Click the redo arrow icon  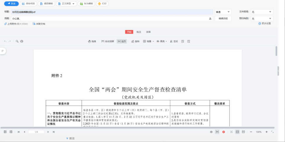coord(10,41)
